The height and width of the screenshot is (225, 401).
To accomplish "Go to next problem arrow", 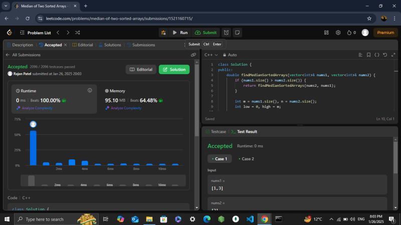I will (68, 33).
